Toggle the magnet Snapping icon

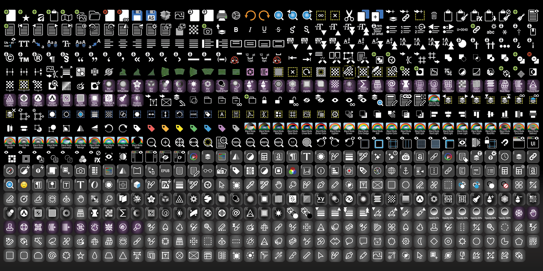pos(505,143)
